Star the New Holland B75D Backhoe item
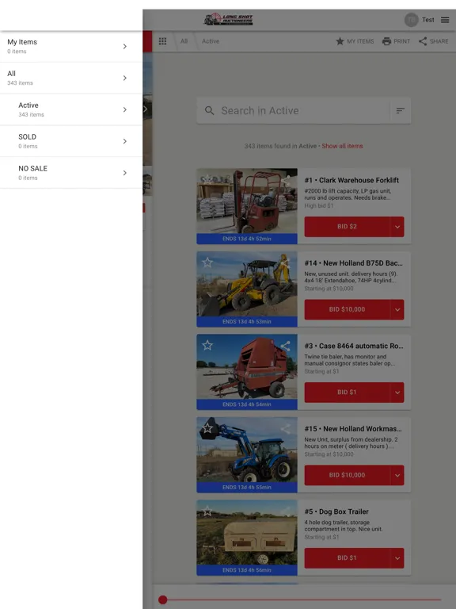The image size is (456, 609). click(207, 262)
